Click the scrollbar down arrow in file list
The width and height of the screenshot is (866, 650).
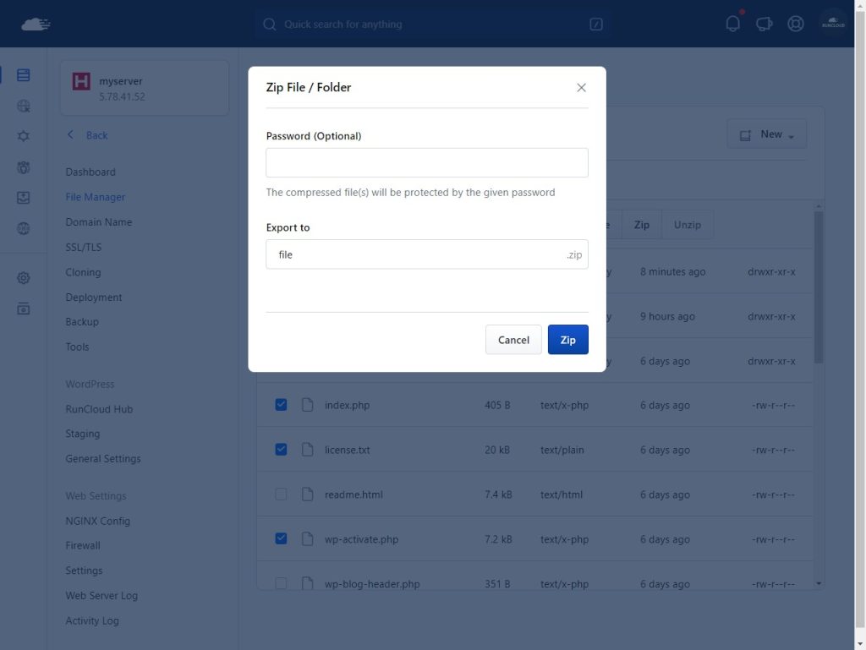(x=819, y=583)
